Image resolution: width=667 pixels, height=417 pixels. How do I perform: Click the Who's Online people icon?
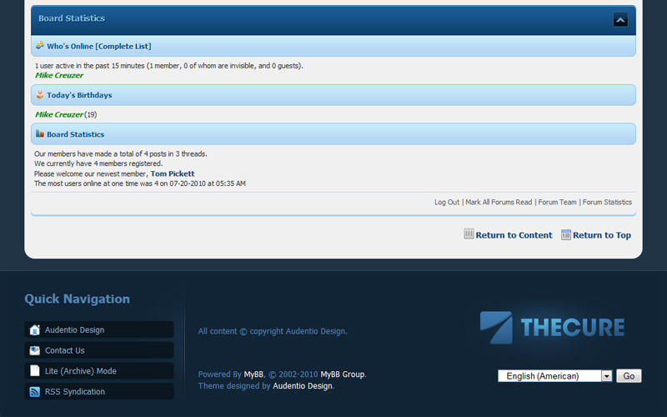click(x=40, y=45)
